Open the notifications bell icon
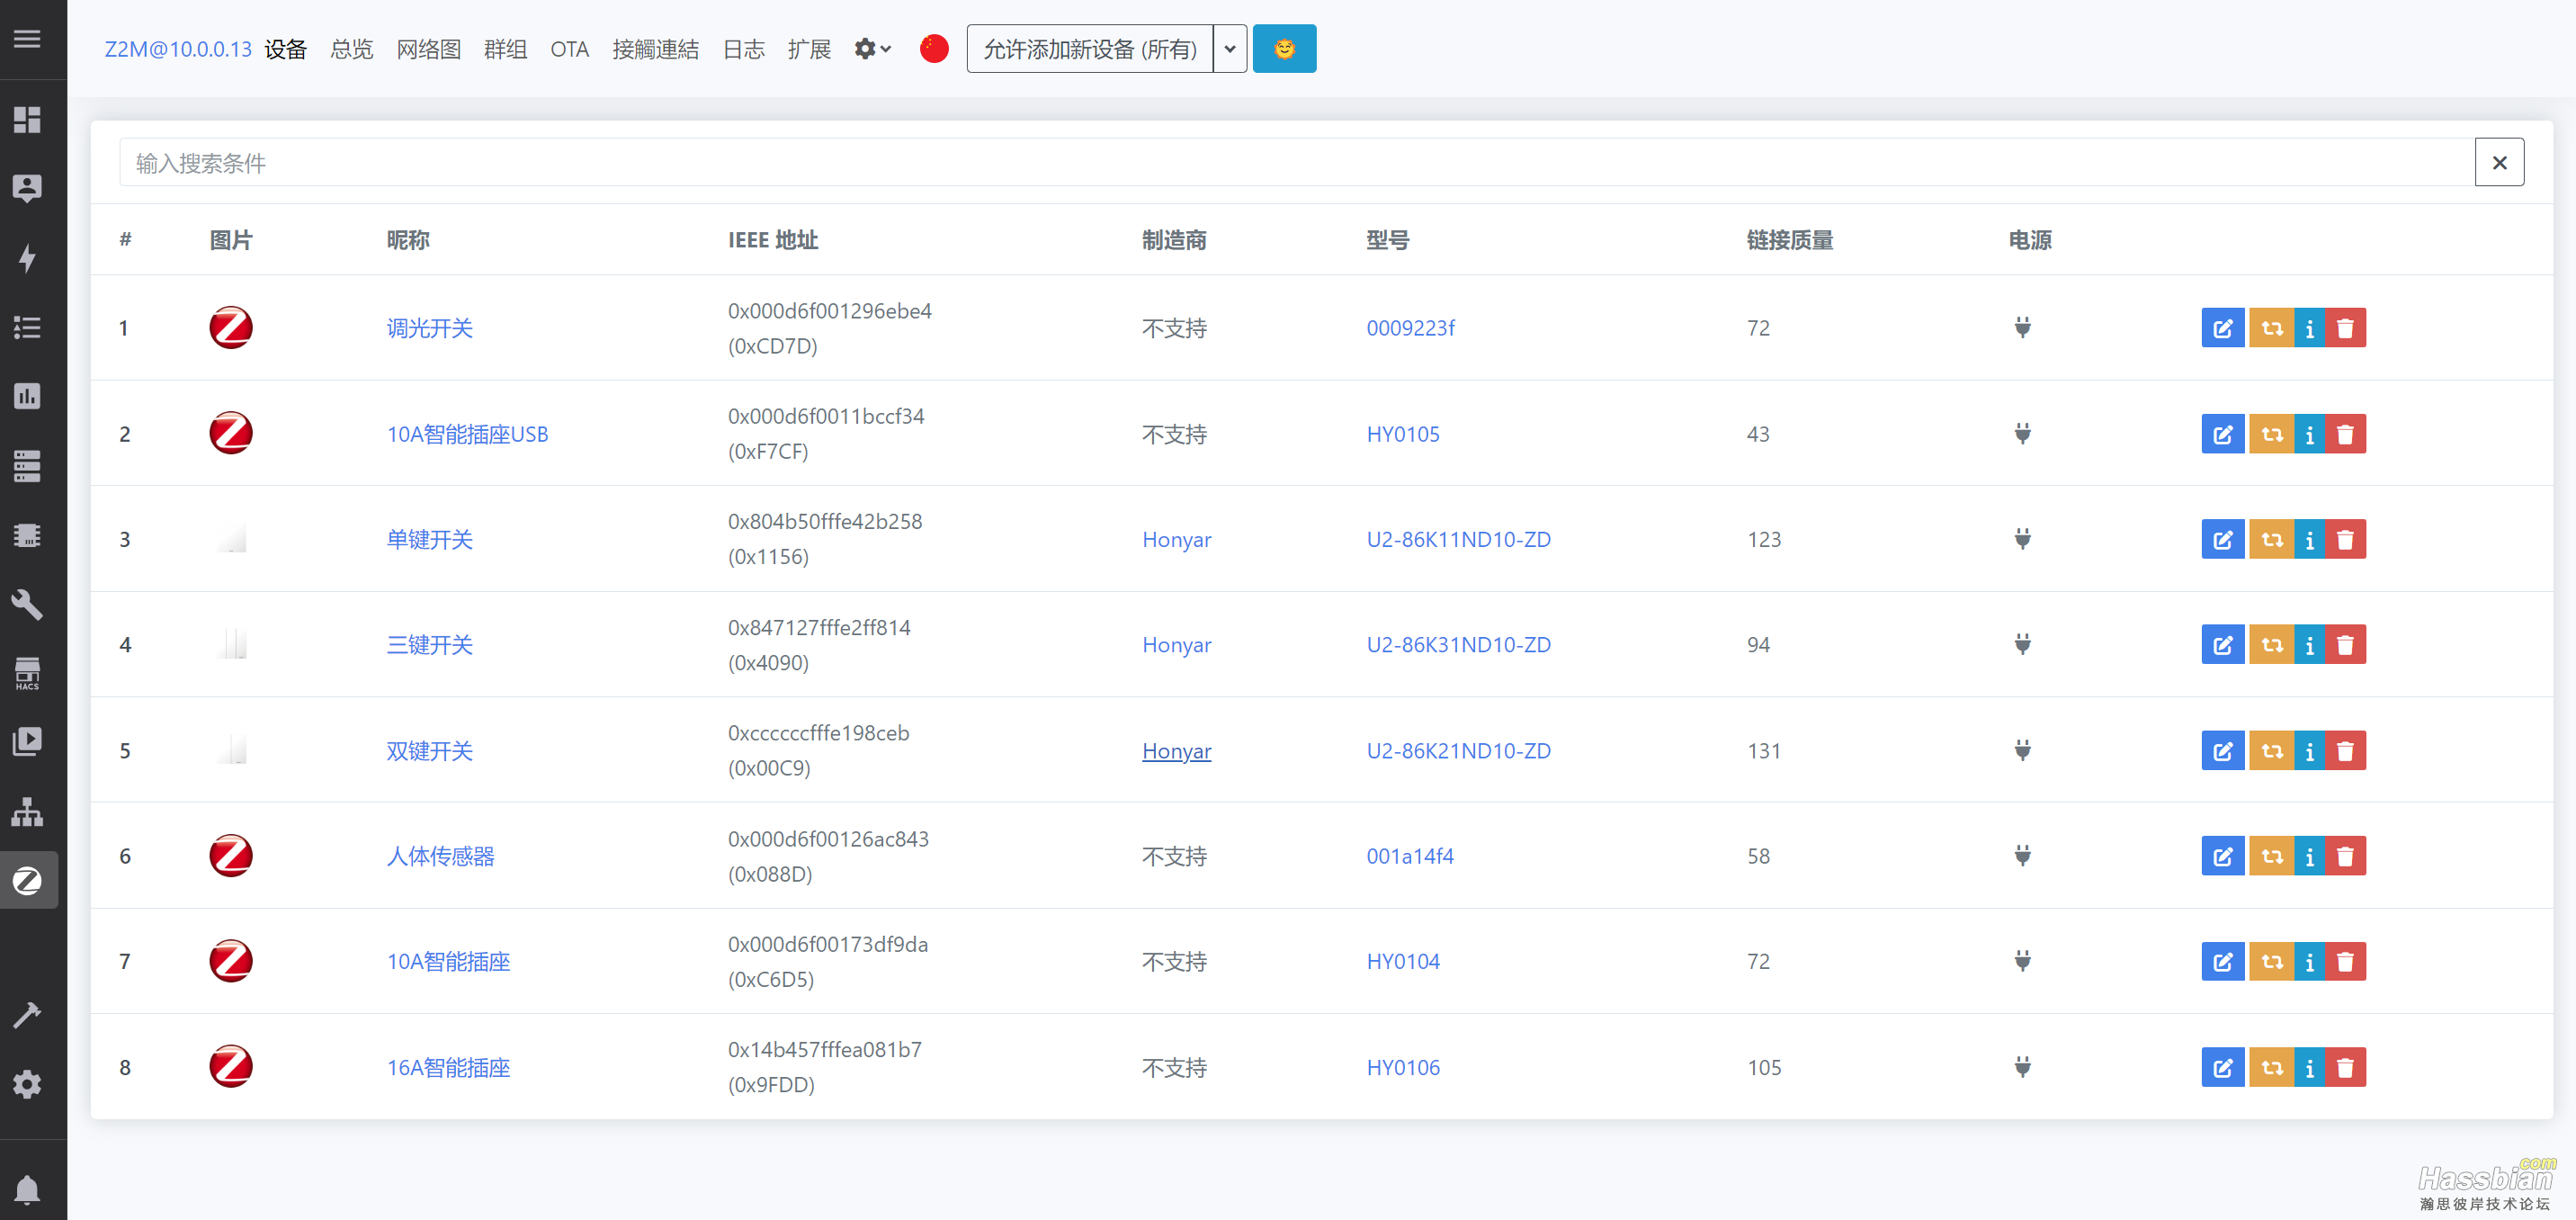 click(x=27, y=1190)
